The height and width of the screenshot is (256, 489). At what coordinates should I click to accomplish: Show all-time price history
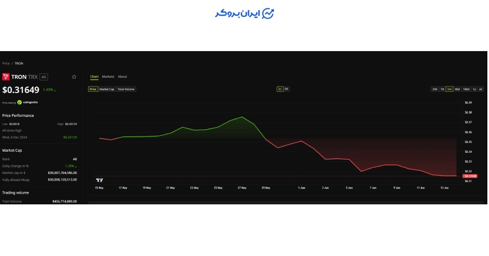point(480,89)
